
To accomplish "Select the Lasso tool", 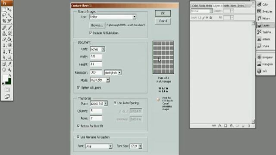I will pos(4,15).
